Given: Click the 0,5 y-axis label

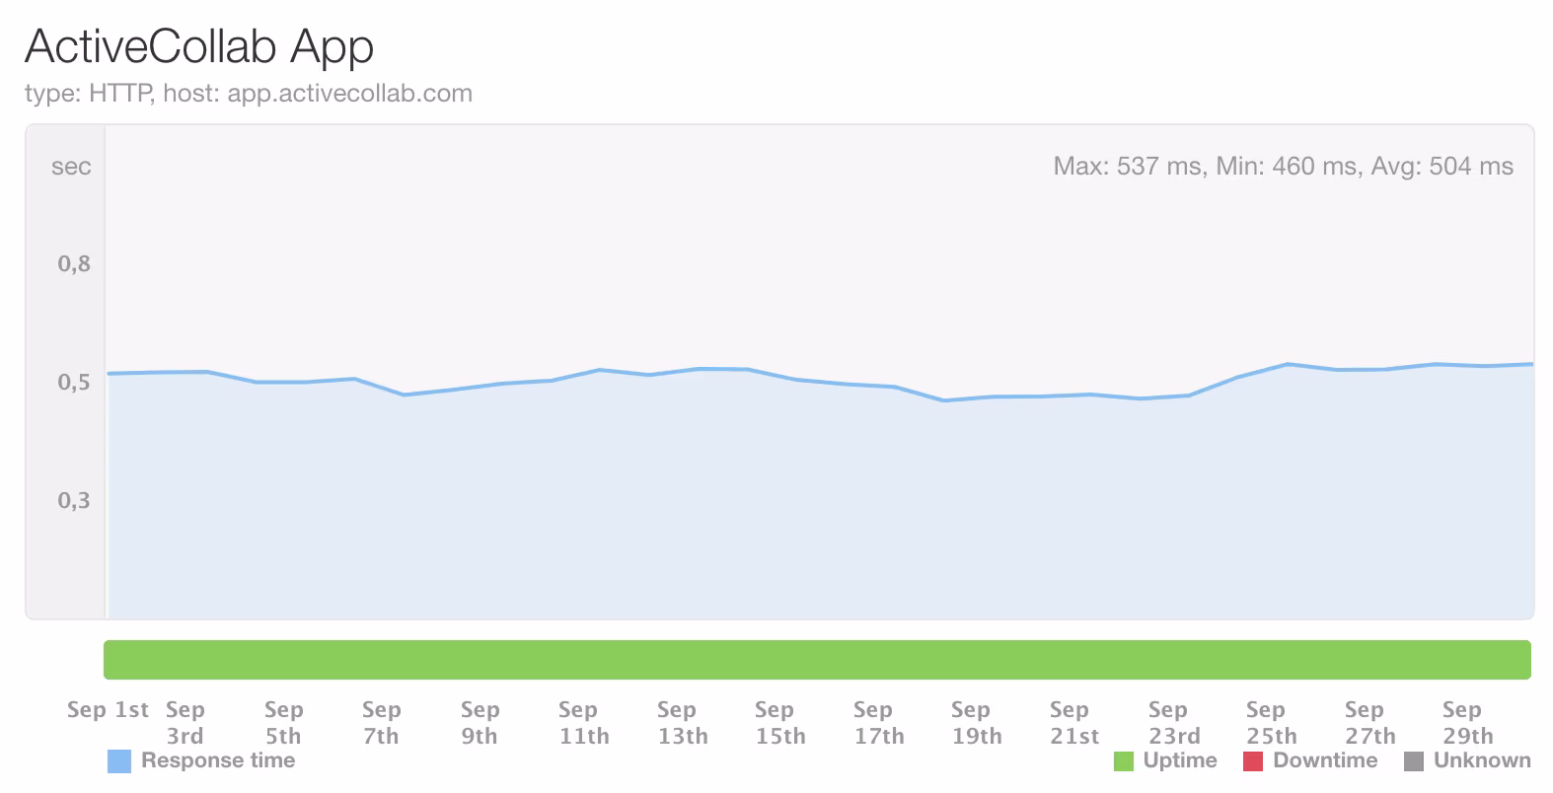Looking at the screenshot, I should coord(74,383).
